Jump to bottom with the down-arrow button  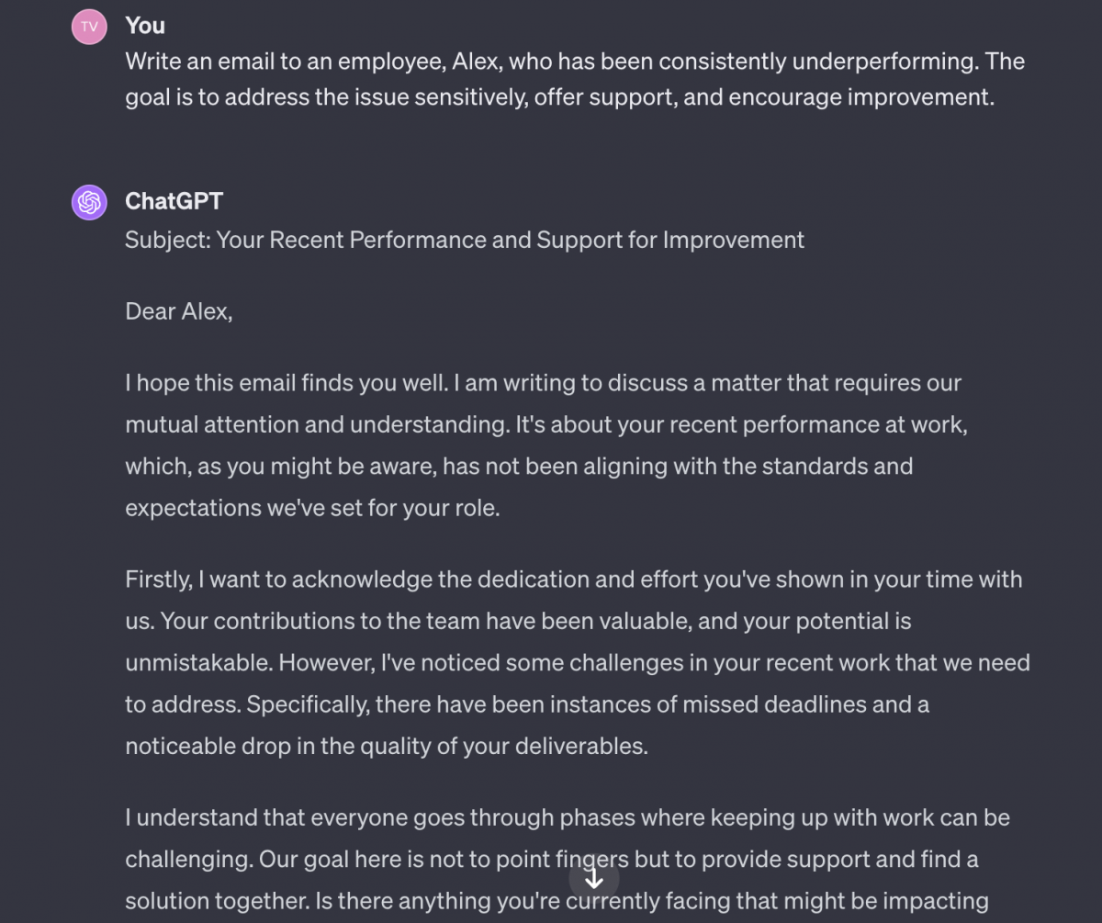594,879
